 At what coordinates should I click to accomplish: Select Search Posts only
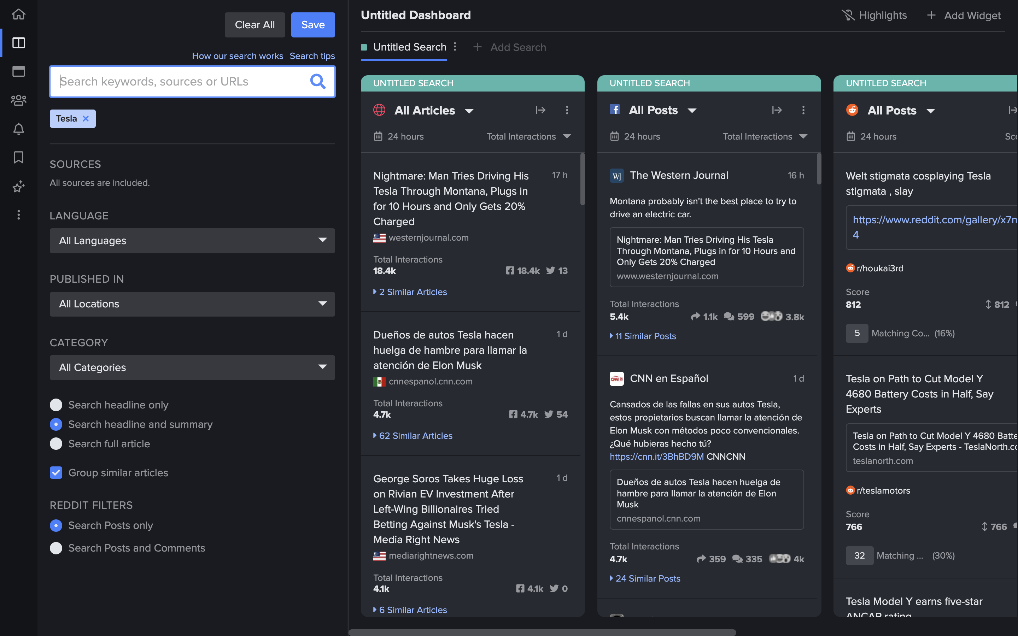pos(56,525)
